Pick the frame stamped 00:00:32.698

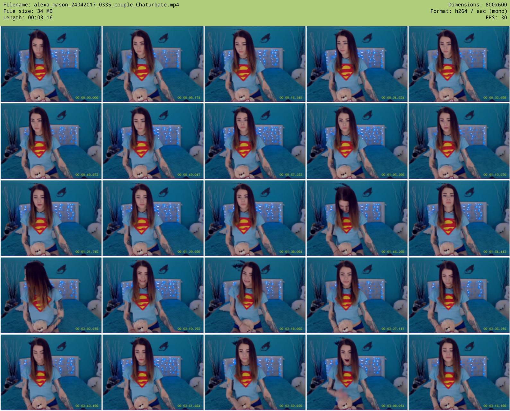click(x=459, y=64)
